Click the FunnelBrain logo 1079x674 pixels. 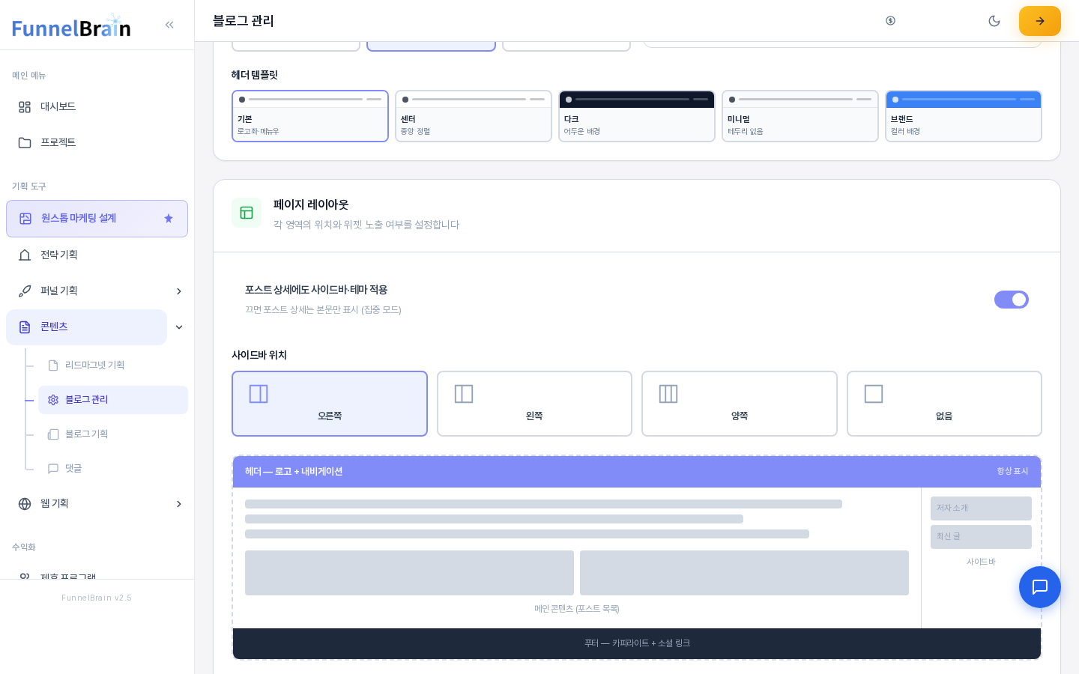(71, 26)
